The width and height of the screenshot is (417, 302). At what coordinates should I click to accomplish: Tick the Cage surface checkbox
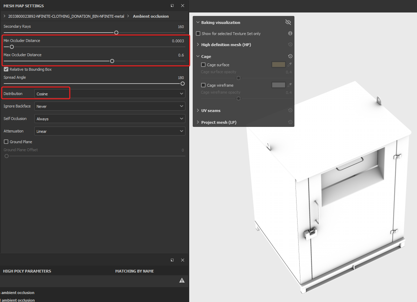pyautogui.click(x=203, y=65)
